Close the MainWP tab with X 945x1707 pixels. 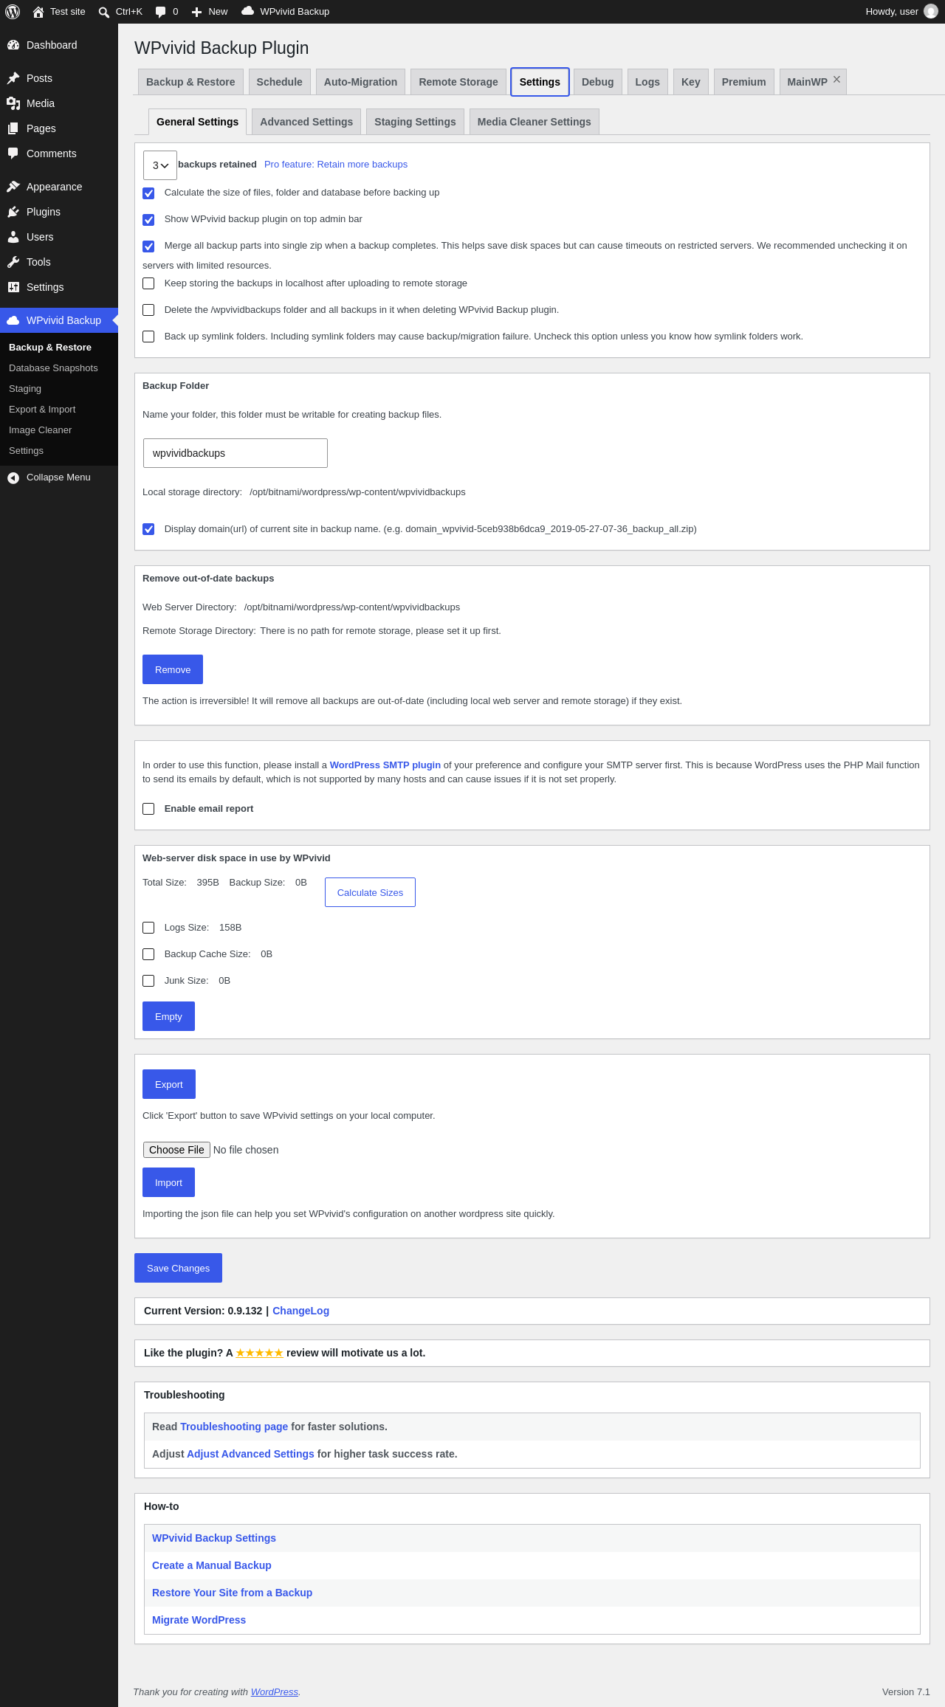(x=836, y=80)
